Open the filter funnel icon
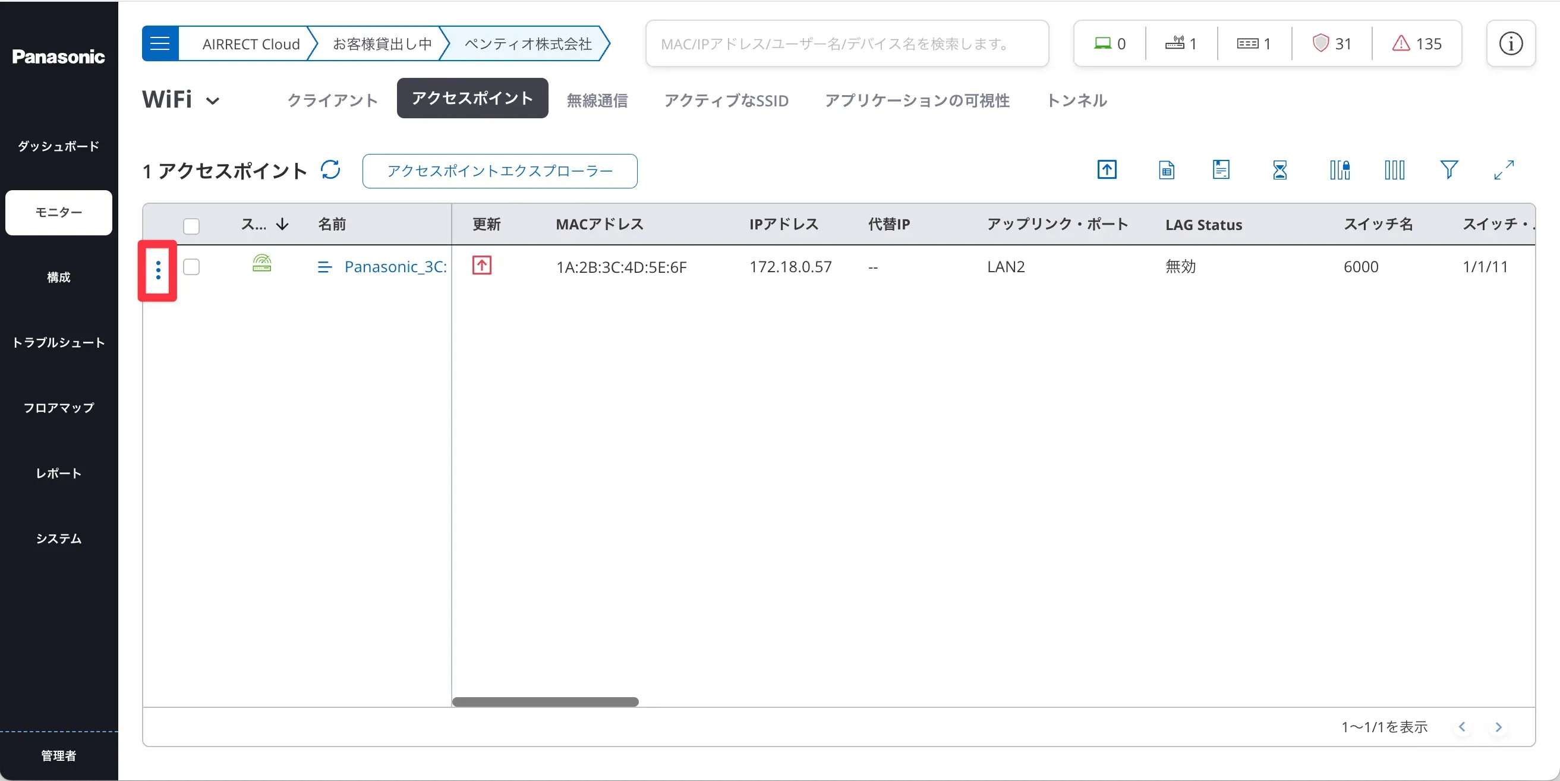The image size is (1560, 781). click(1448, 170)
